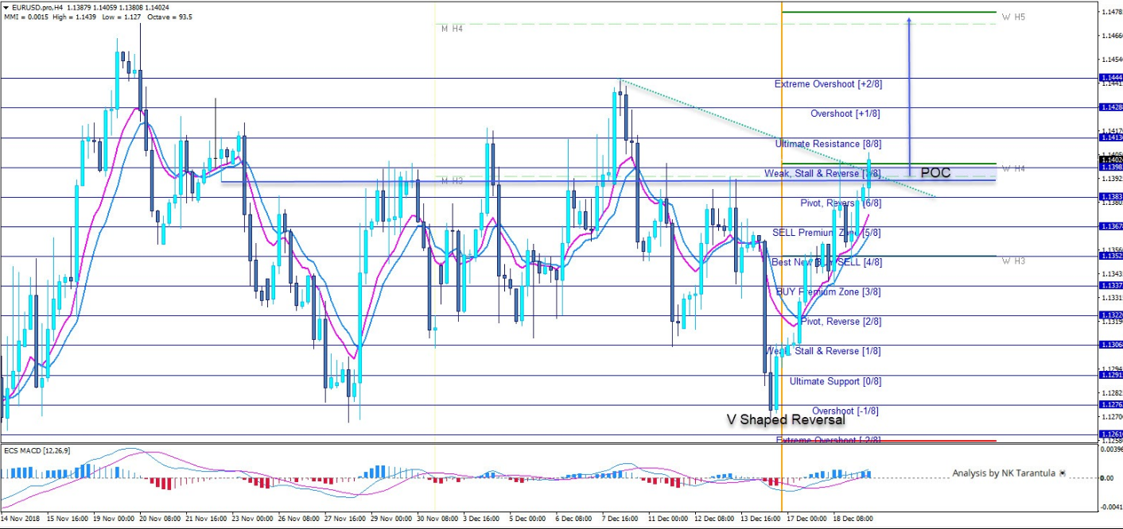Click the 1.1383 price tag on axis
The width and height of the screenshot is (1123, 529).
[1110, 196]
